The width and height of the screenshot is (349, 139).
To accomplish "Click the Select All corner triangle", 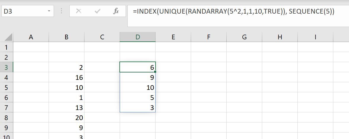I will pos(9,37).
